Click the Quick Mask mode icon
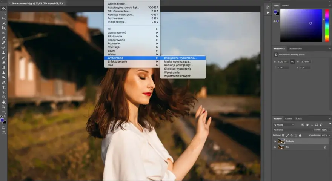This screenshot has width=332, height=181. tap(3, 127)
